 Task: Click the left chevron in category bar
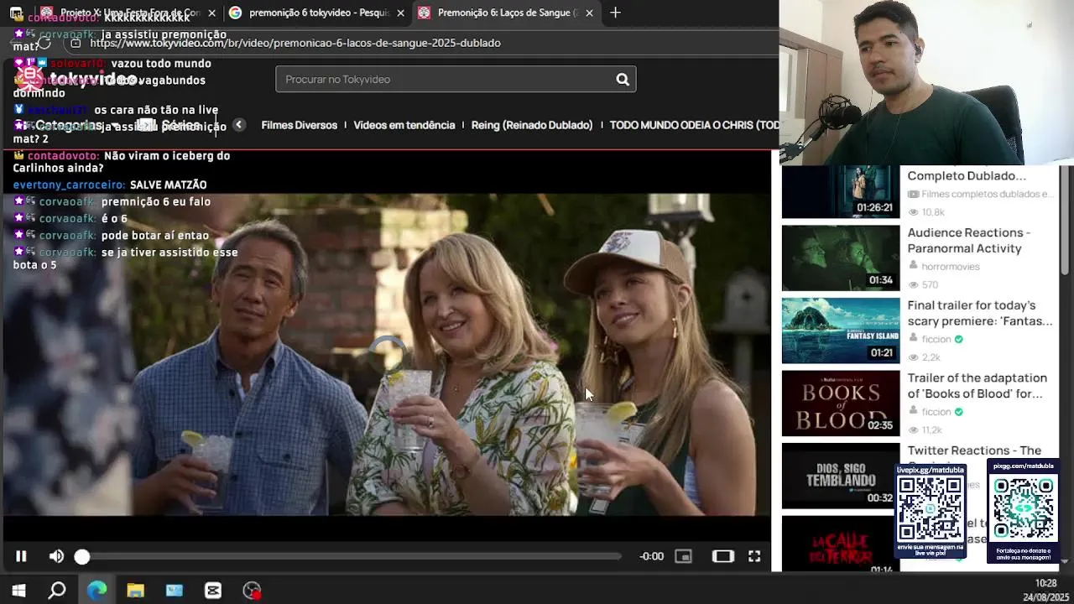point(239,124)
